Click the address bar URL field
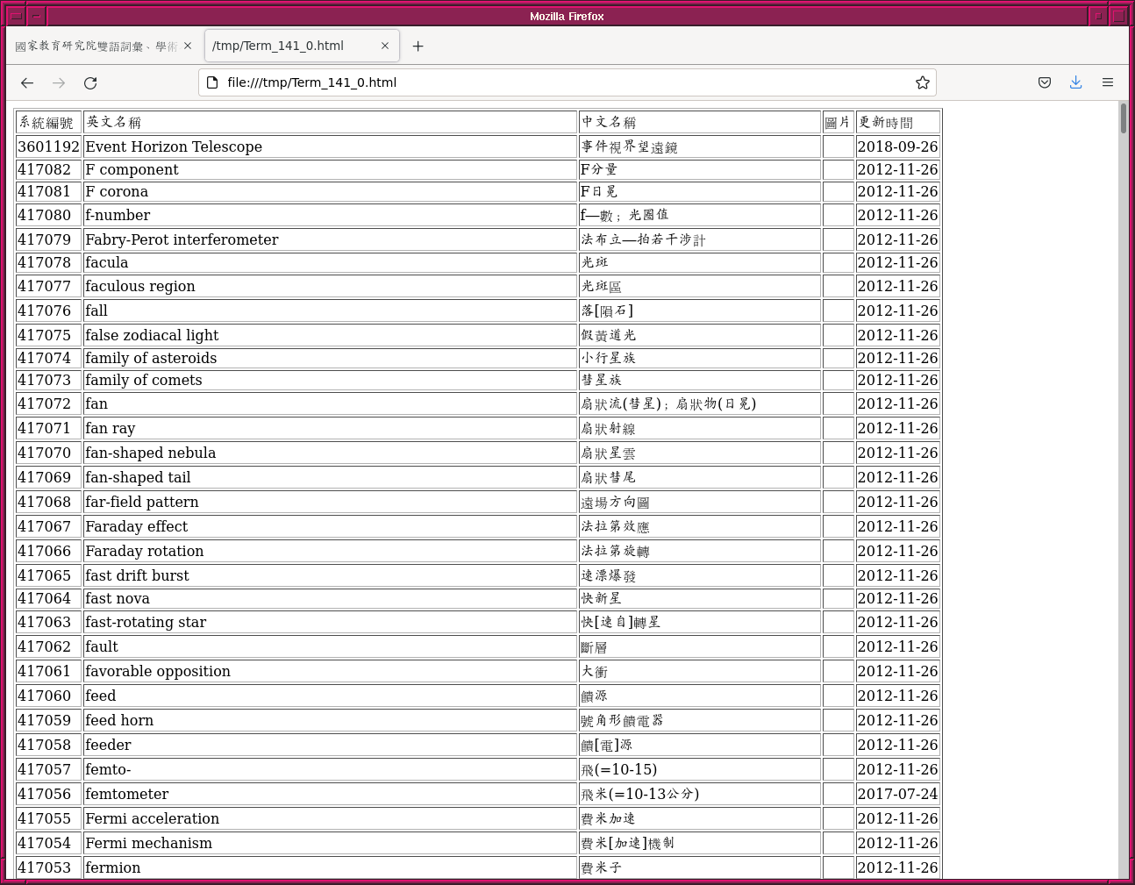Viewport: 1135px width, 885px height. tap(561, 82)
